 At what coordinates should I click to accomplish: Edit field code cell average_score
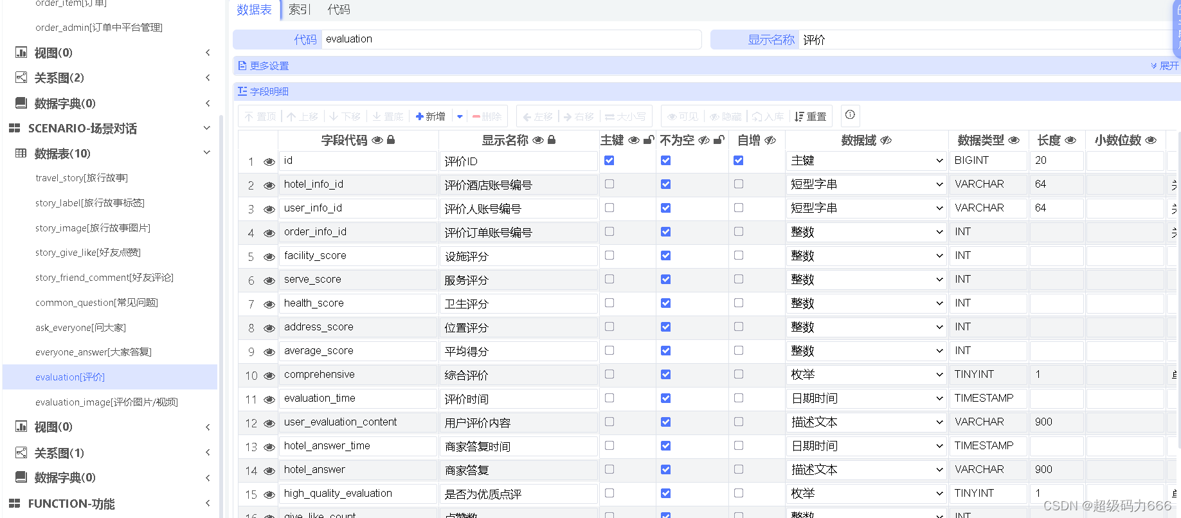click(x=358, y=351)
